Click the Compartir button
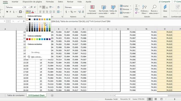The width and height of the screenshot is (181, 101). (165, 2)
